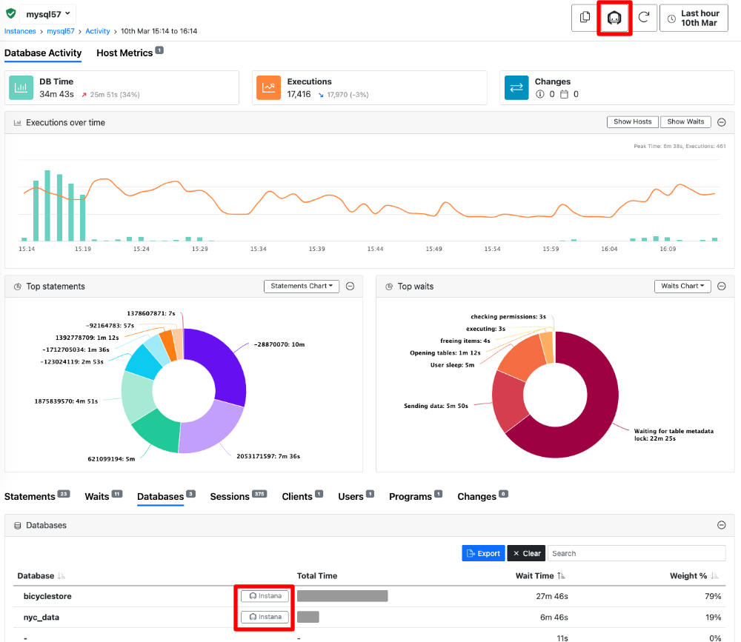Viewport: 741px width, 642px height.
Task: Focus the Search input field
Action: tap(636, 553)
